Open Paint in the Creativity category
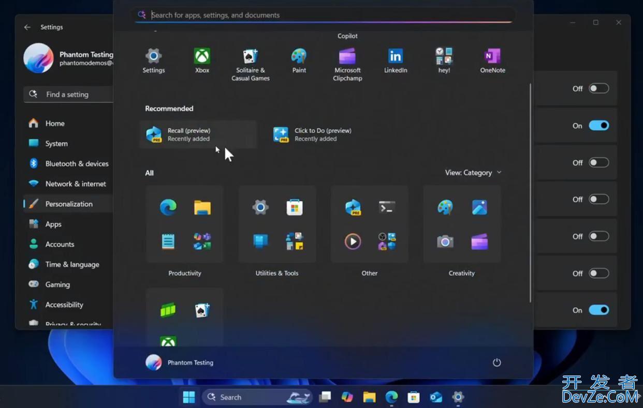643x408 pixels. click(445, 207)
